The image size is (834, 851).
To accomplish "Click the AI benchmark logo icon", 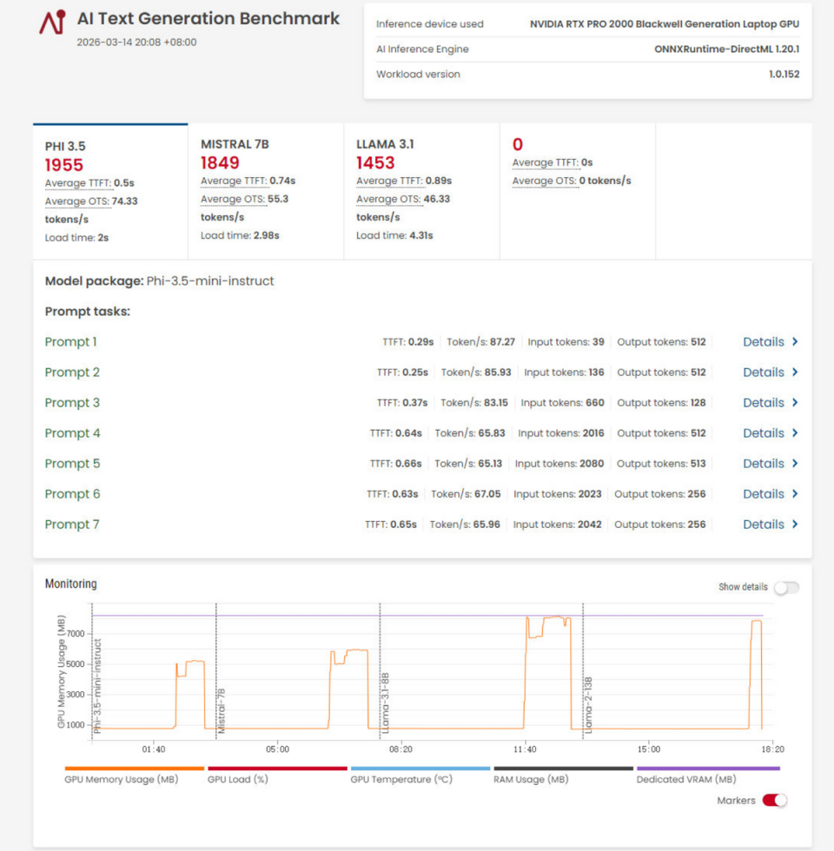I will coord(52,23).
